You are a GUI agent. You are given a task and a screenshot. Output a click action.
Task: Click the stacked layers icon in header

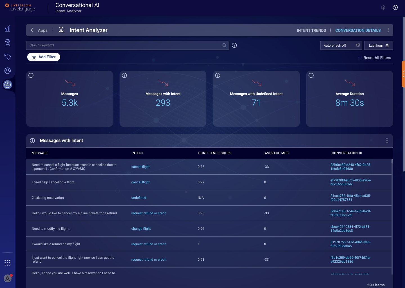[383, 8]
